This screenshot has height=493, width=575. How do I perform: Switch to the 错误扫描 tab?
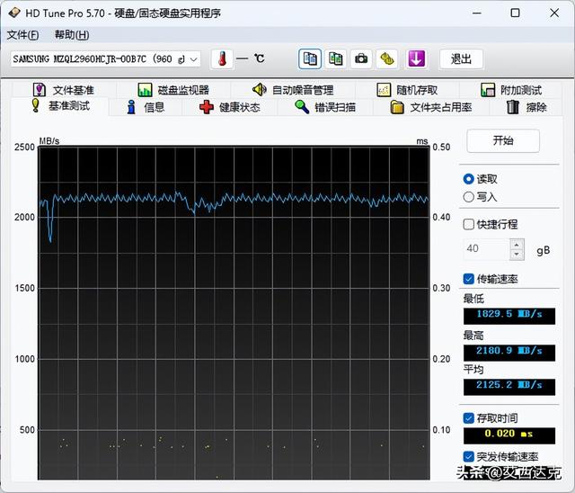click(x=325, y=107)
